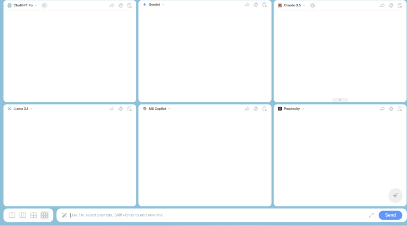Switch to six-panel grid layout

coord(45,215)
